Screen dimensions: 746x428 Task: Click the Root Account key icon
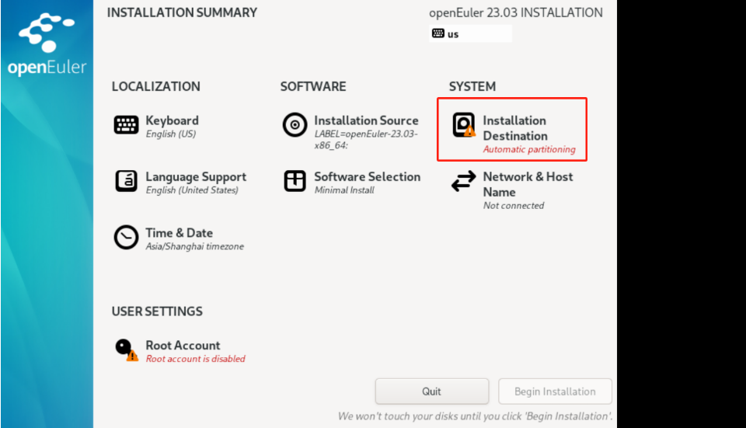pos(127,350)
